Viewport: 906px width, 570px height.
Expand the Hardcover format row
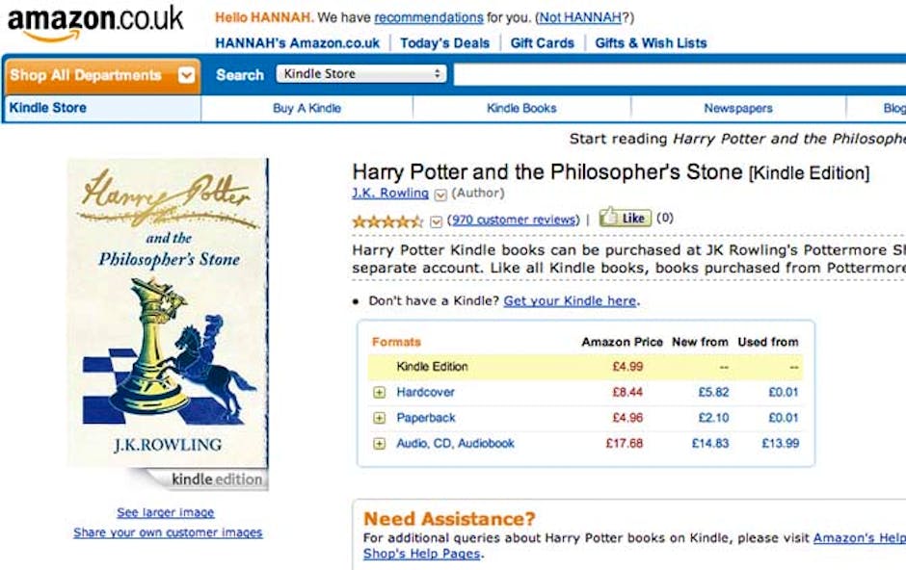click(379, 393)
